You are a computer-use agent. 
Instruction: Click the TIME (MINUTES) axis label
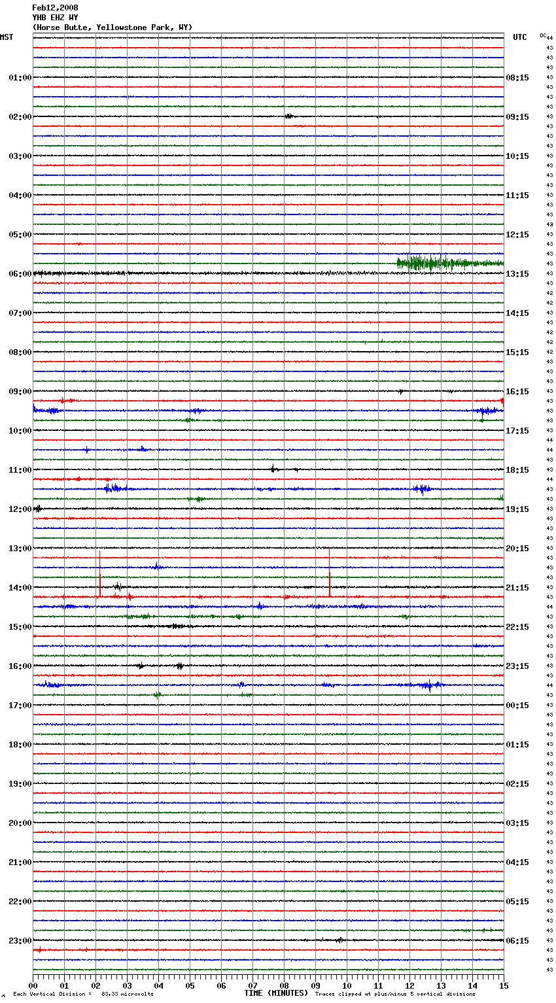(276, 993)
